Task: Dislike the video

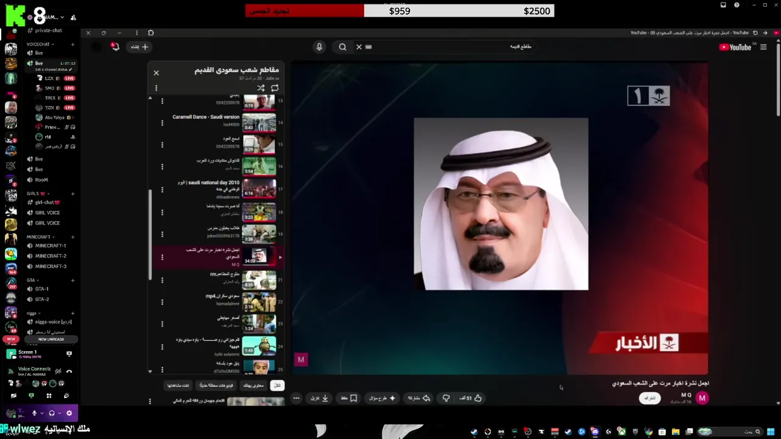Action: click(446, 398)
